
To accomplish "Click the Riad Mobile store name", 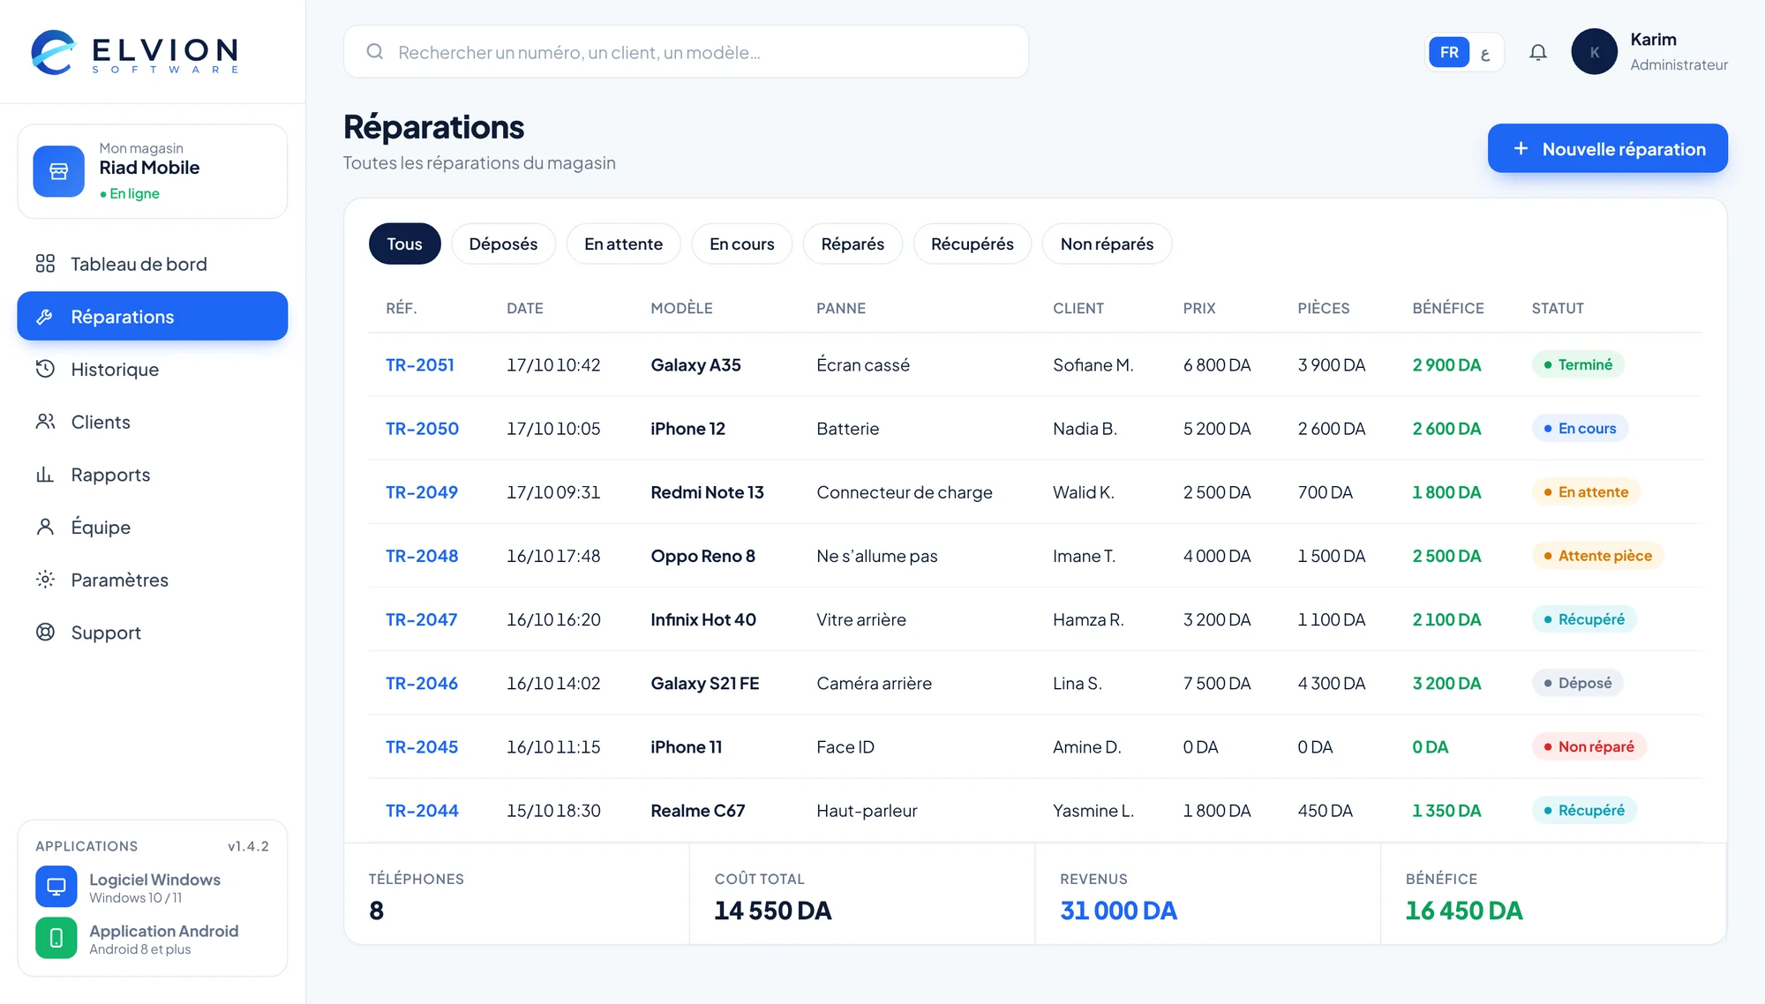I will point(149,168).
